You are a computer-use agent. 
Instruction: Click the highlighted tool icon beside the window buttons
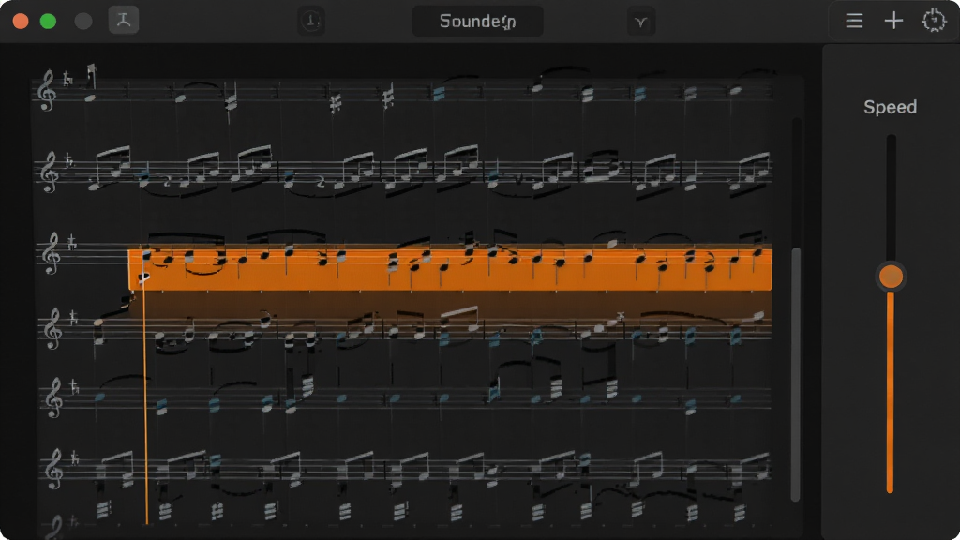(x=124, y=21)
